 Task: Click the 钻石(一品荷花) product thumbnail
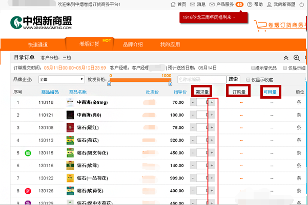70,178
